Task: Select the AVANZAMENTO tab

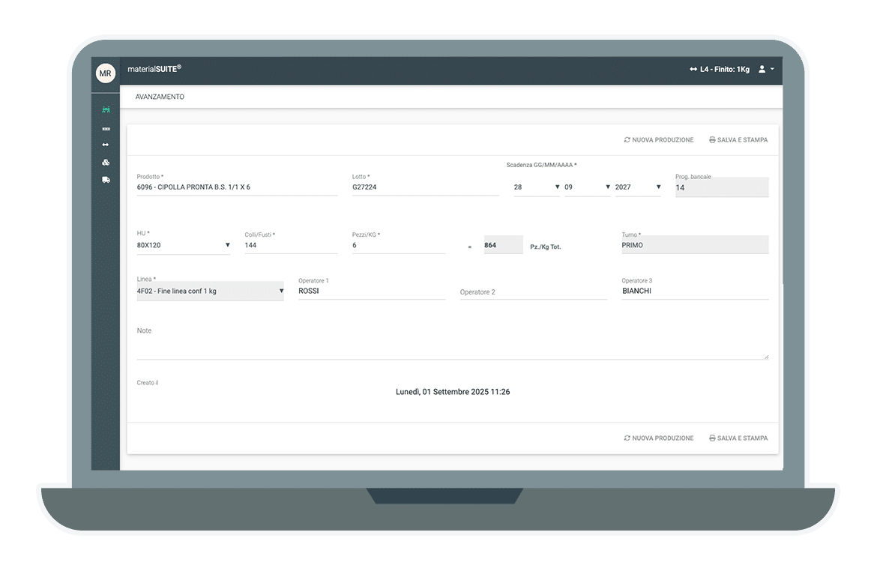Action: pyautogui.click(x=160, y=97)
